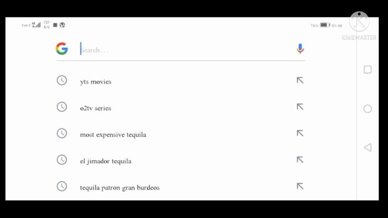Screen dimensions: 388x218
Task: Activate voice search microphone
Action: tap(300, 49)
